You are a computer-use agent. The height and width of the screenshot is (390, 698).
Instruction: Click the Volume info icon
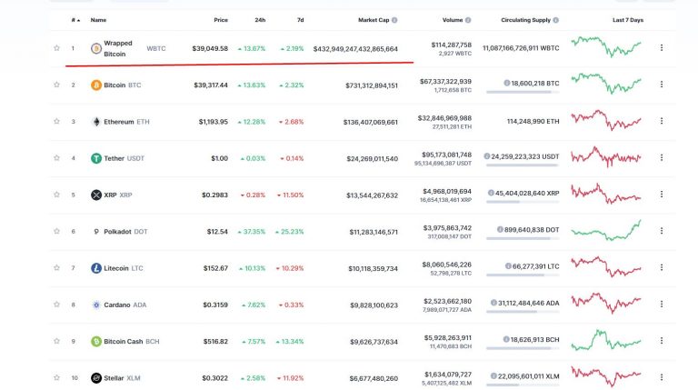(x=468, y=20)
